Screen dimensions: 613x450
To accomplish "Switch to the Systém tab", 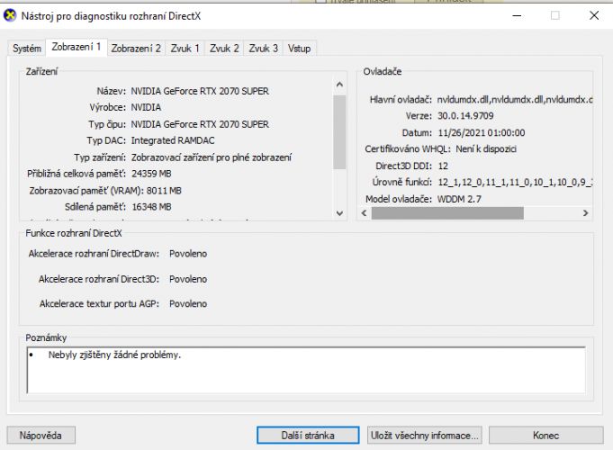I will click(x=27, y=49).
